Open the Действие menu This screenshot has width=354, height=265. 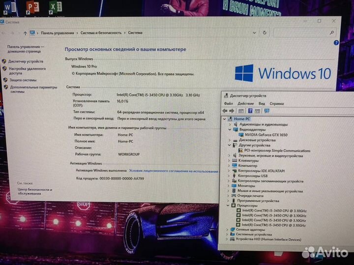pos(246,104)
